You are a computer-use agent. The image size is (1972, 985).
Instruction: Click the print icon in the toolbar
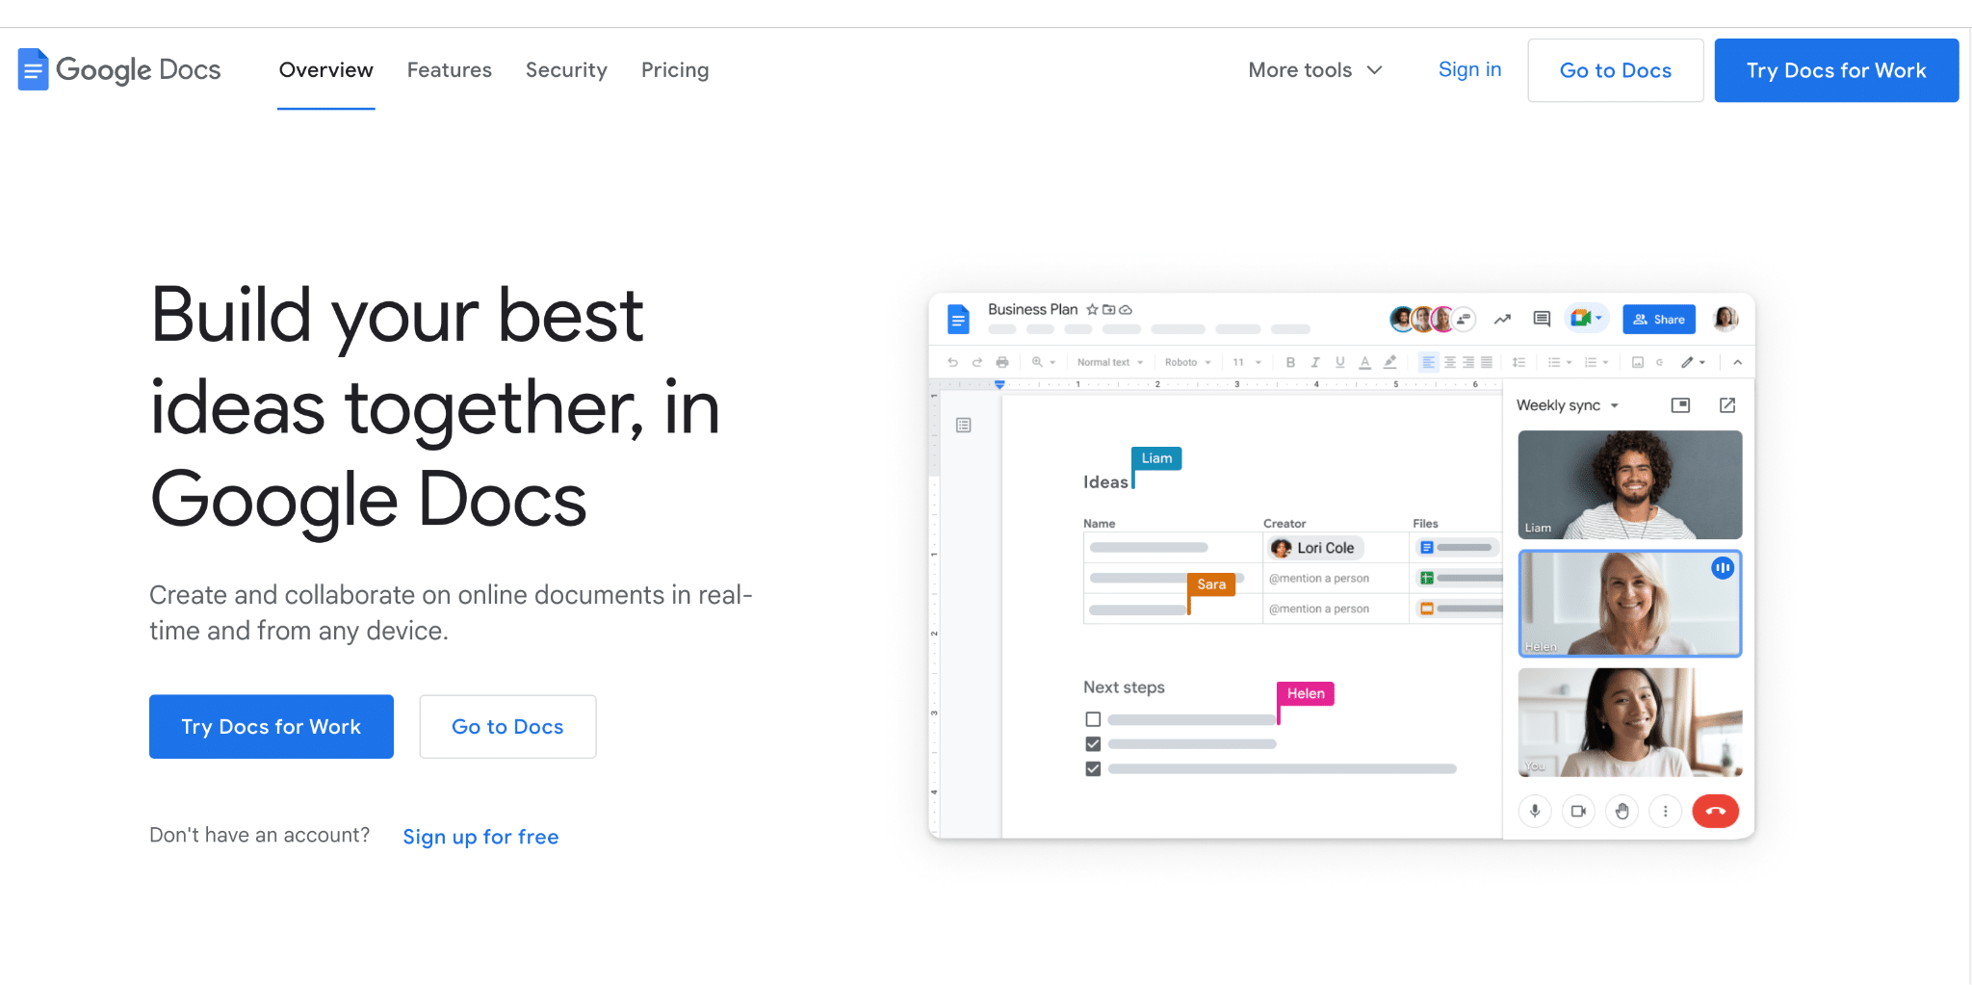tap(1002, 362)
